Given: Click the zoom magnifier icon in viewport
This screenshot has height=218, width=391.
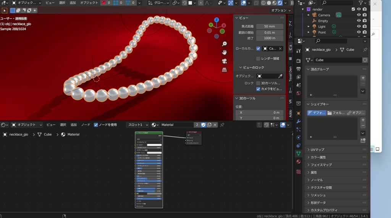Looking at the screenshot, I should 225,44.
